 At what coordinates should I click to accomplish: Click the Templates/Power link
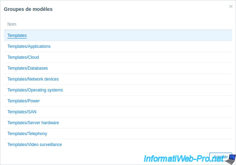click(x=24, y=101)
